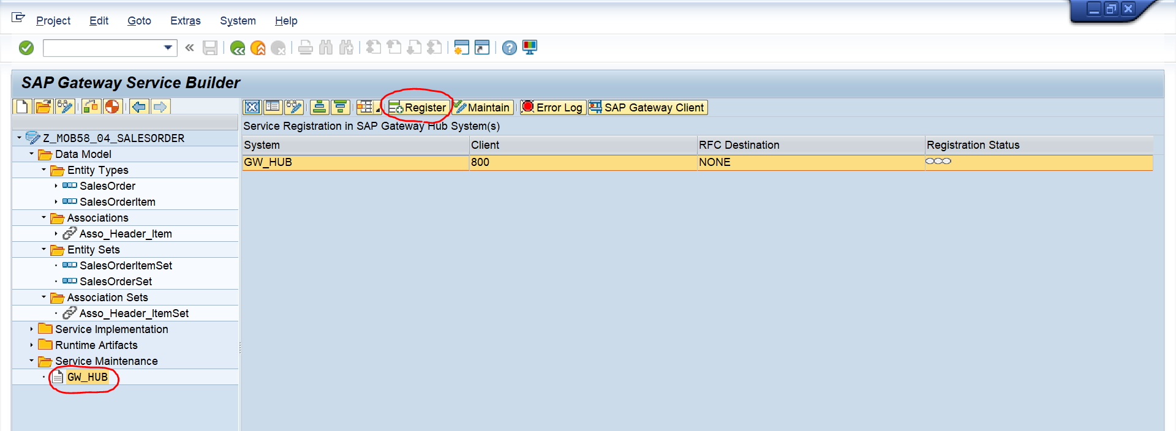The image size is (1176, 431).
Task: Select GW_HUB under Service Maintenance
Action: tap(87, 377)
